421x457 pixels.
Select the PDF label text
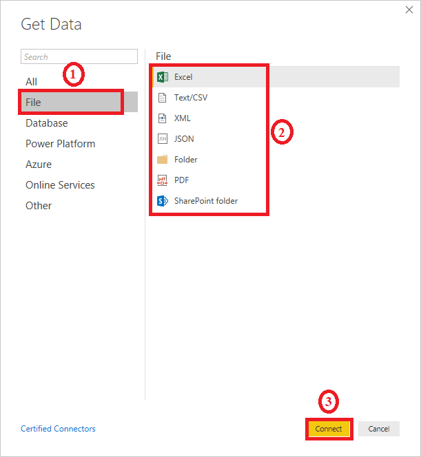coord(181,180)
